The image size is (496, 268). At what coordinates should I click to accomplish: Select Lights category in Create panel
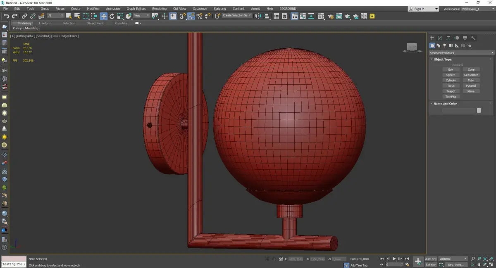point(444,45)
